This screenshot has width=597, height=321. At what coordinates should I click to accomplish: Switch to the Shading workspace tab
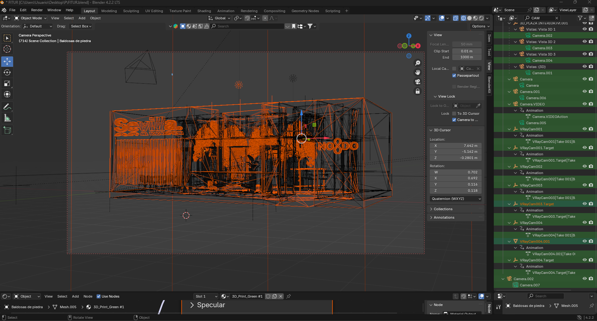coord(204,11)
